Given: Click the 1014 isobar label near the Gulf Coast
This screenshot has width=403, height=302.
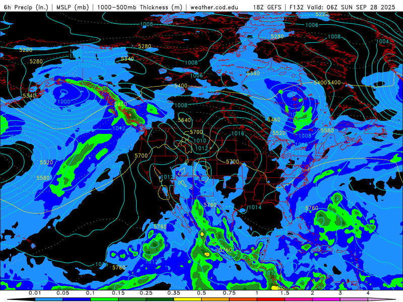Looking at the screenshot, I should tap(255, 207).
